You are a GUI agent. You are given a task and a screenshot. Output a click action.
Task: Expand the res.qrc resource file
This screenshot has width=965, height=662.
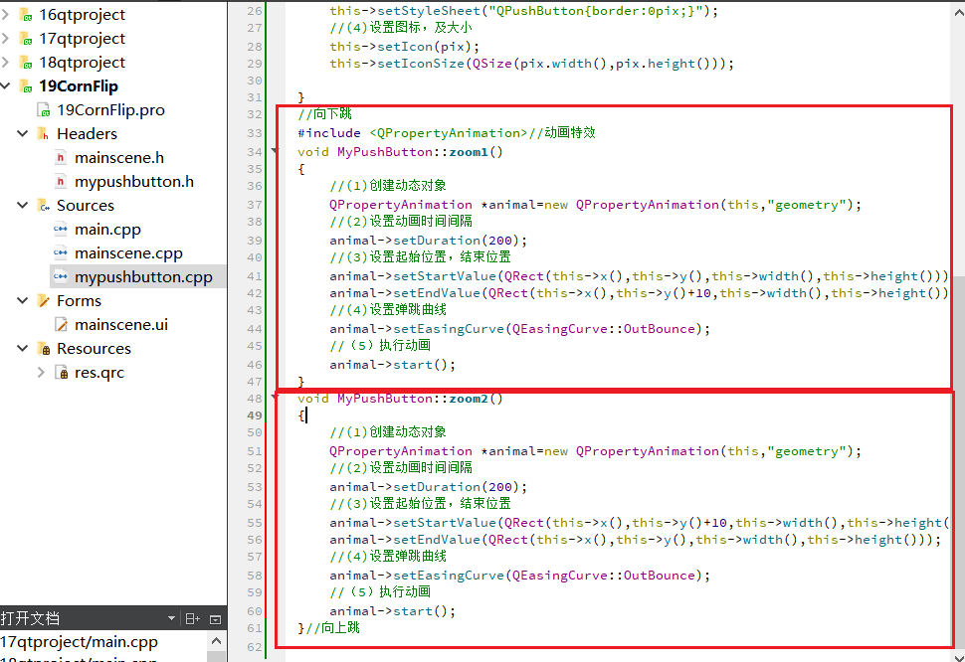pyautogui.click(x=41, y=373)
